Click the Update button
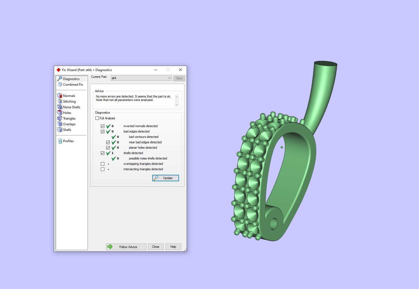The width and height of the screenshot is (419, 289). coord(166,178)
